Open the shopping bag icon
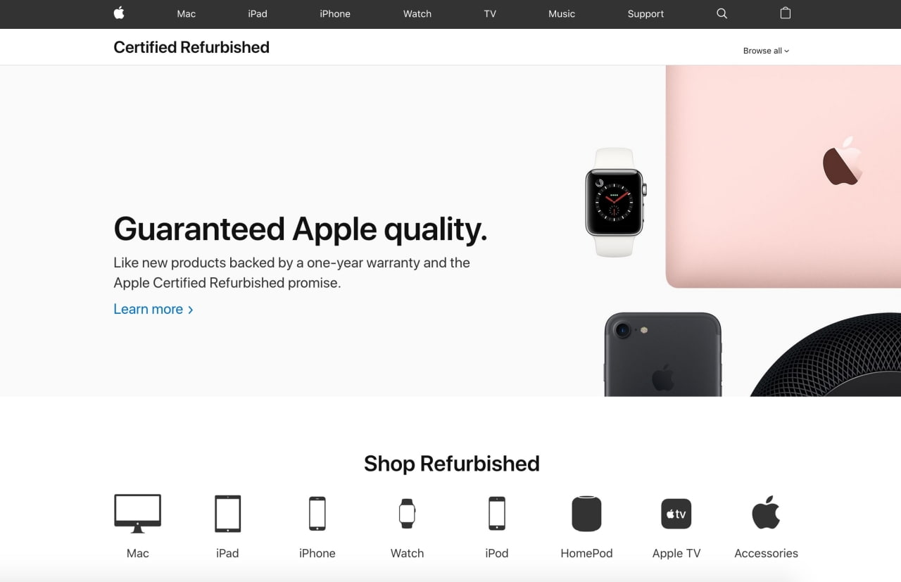This screenshot has width=901, height=582. point(786,13)
